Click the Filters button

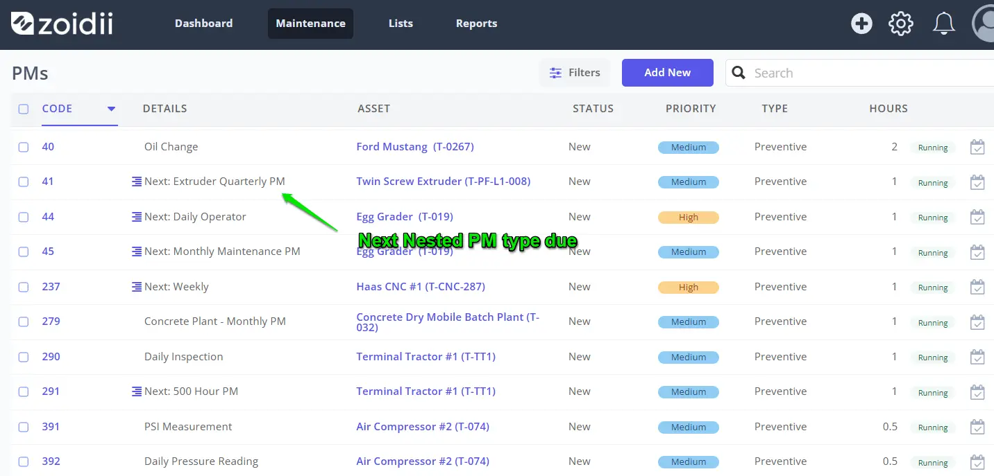[575, 73]
